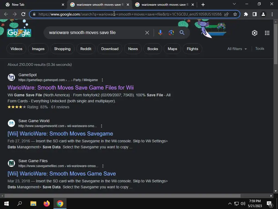The image size is (278, 209).
Task: Clear the search box with the X icon
Action: [x=147, y=33]
